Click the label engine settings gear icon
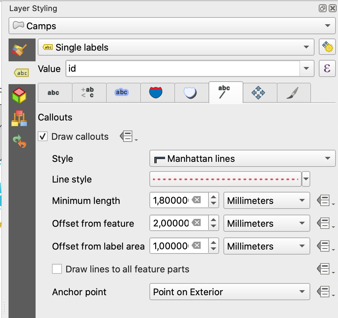The image size is (338, 318). point(327,47)
